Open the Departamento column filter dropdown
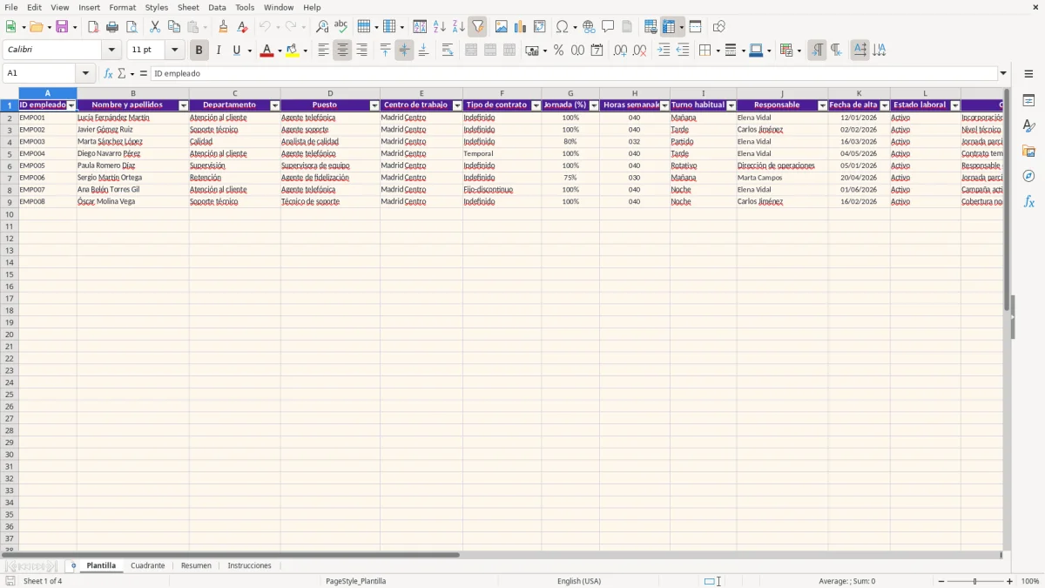 point(275,105)
